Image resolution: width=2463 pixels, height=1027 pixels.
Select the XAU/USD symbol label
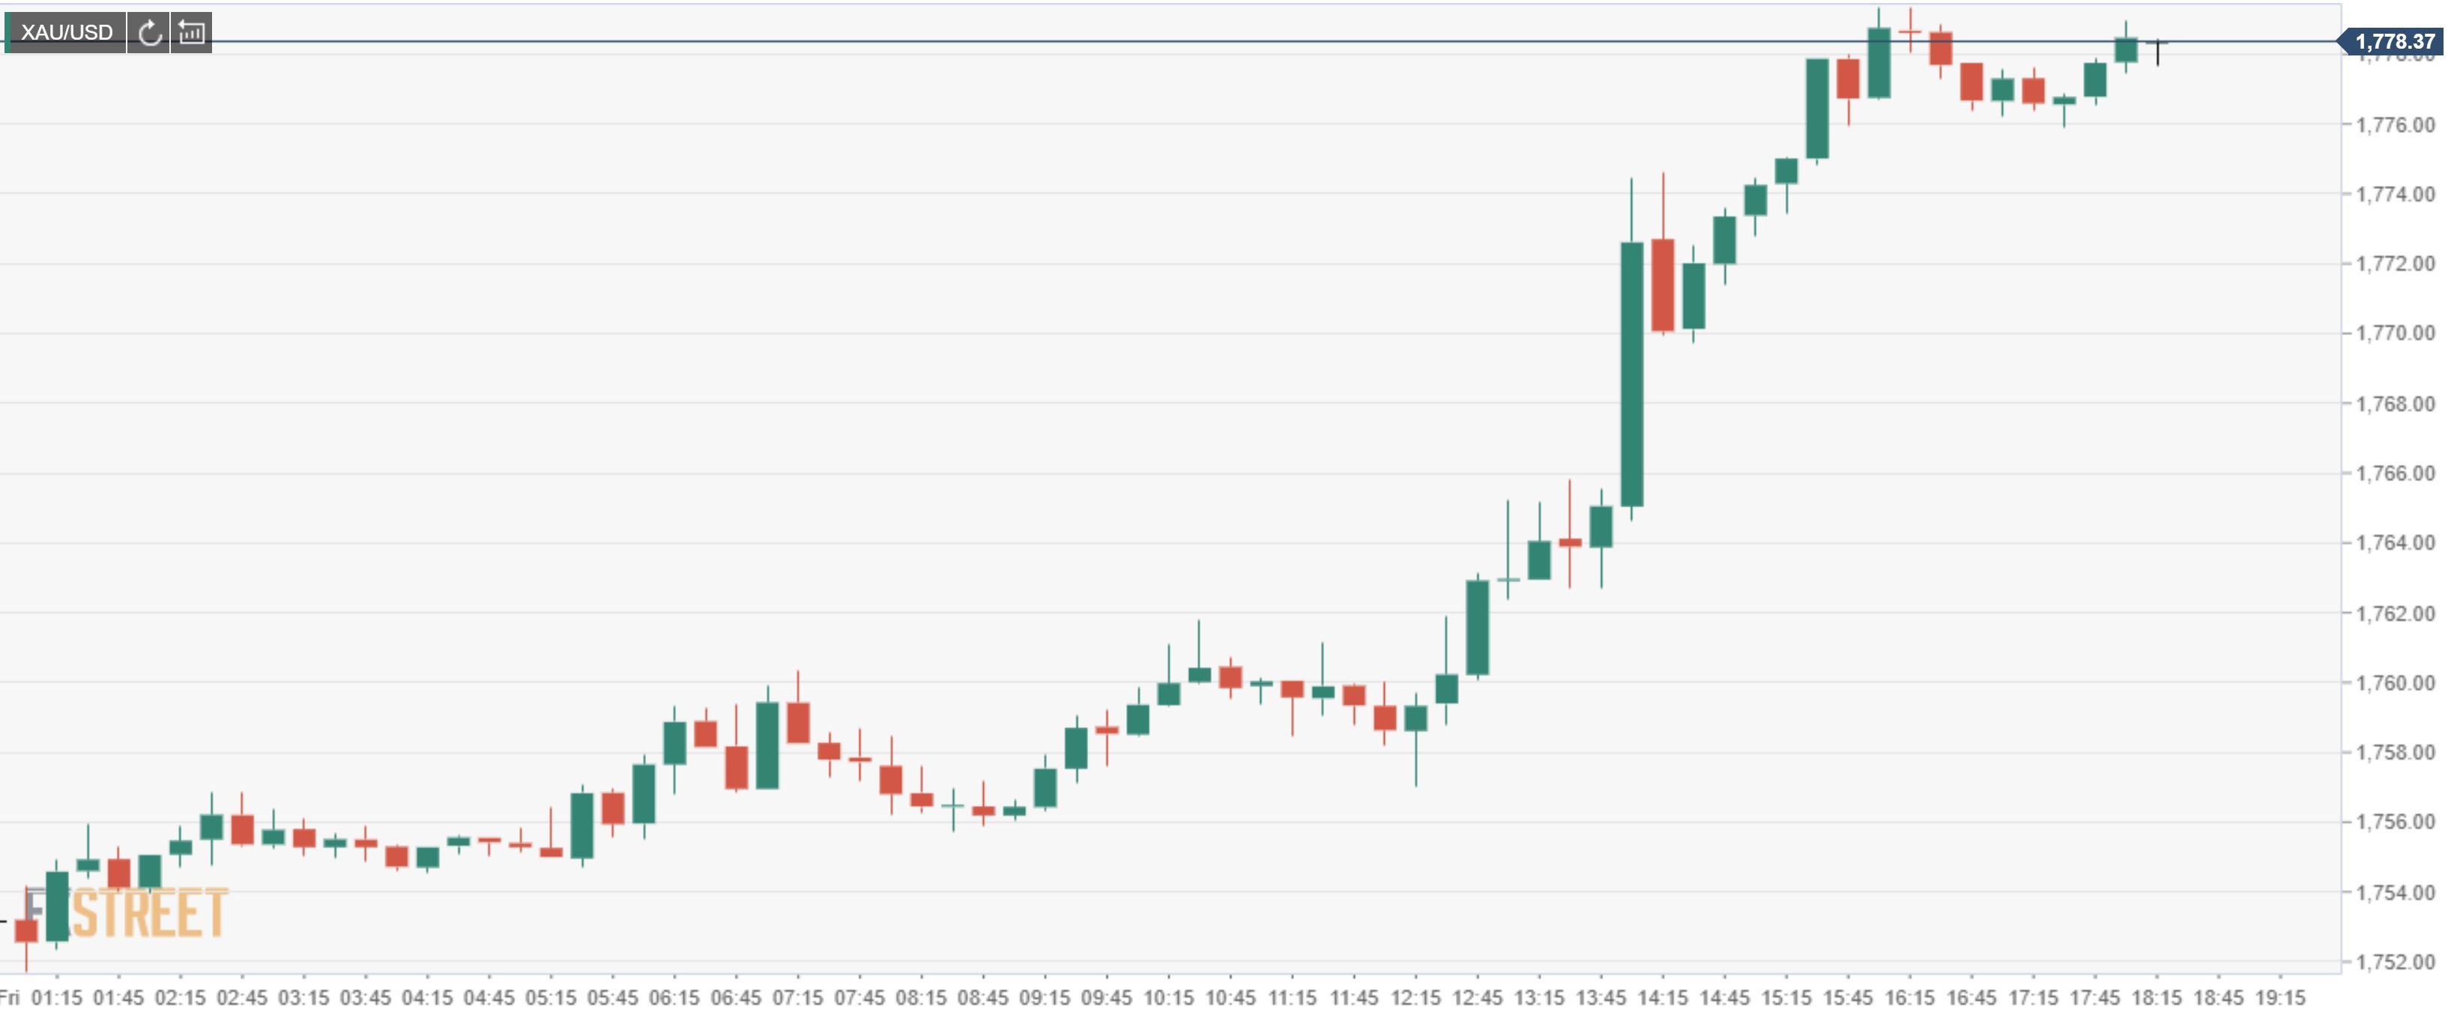tap(66, 32)
